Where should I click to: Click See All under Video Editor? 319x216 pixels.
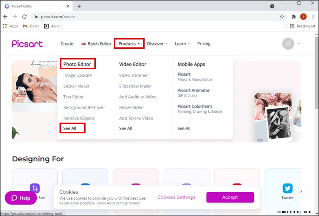[x=126, y=128]
